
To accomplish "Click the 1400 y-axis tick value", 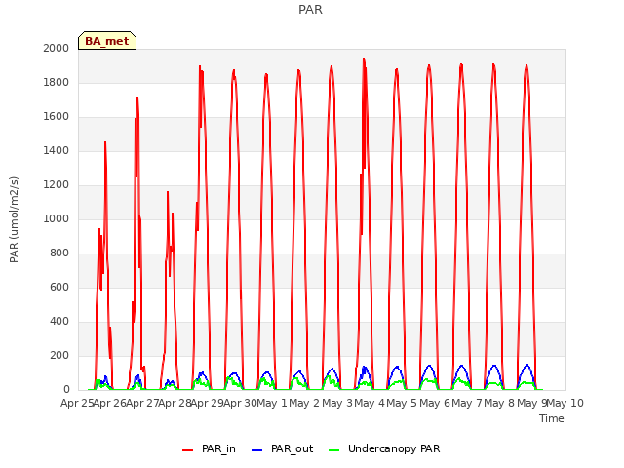I will click(57, 150).
